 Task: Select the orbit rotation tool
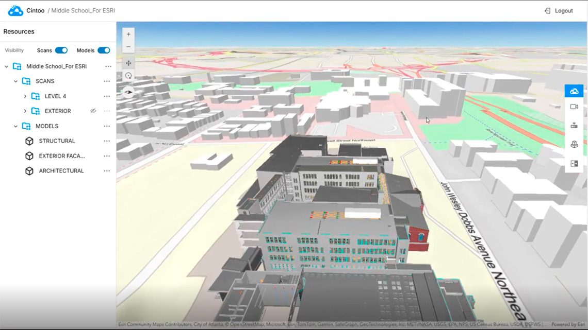(128, 75)
